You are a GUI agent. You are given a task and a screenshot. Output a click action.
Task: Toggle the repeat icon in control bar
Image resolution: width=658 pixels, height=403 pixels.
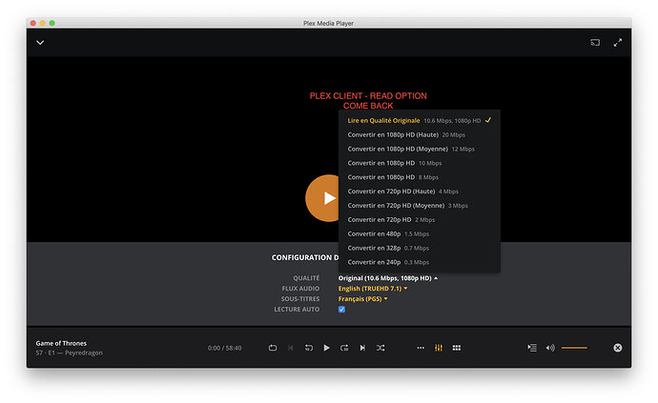pos(273,348)
